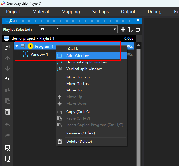Collapse the Program 1 tree node

coord(17,46)
